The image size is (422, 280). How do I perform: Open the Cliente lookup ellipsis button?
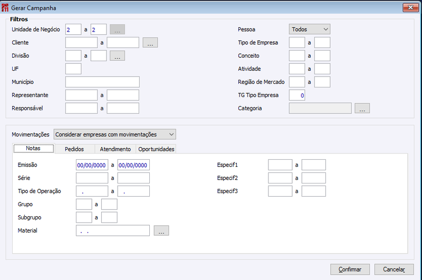tap(150, 43)
